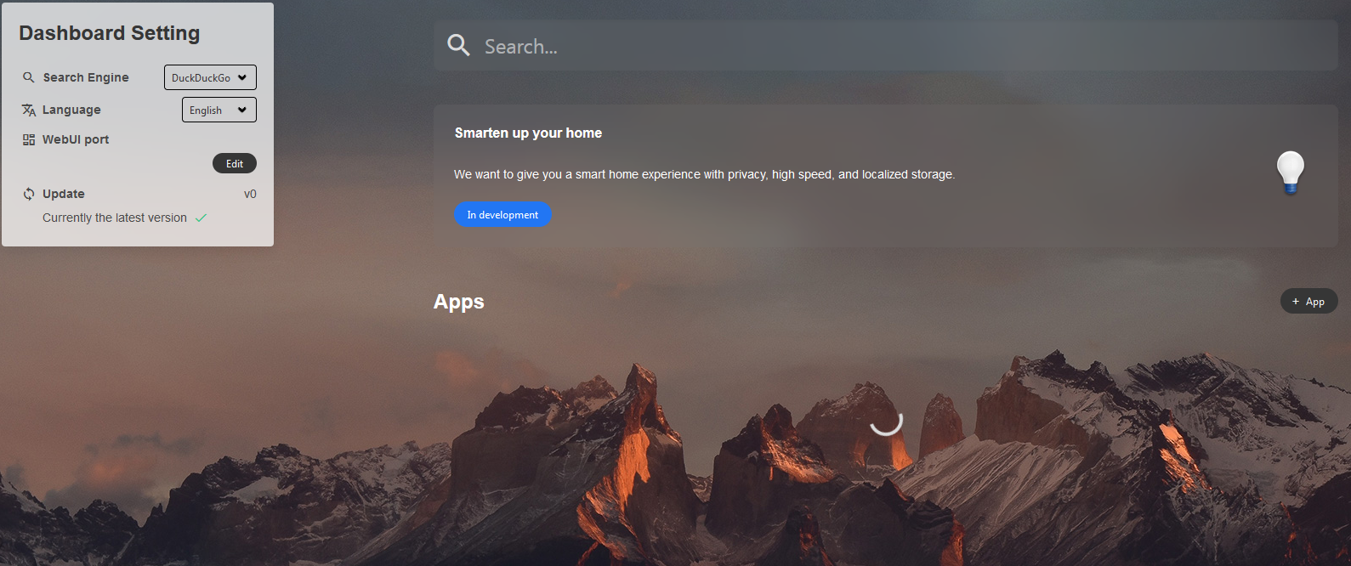The width and height of the screenshot is (1351, 566).
Task: Open the DuckDuckGo search engine dropdown
Action: click(210, 77)
